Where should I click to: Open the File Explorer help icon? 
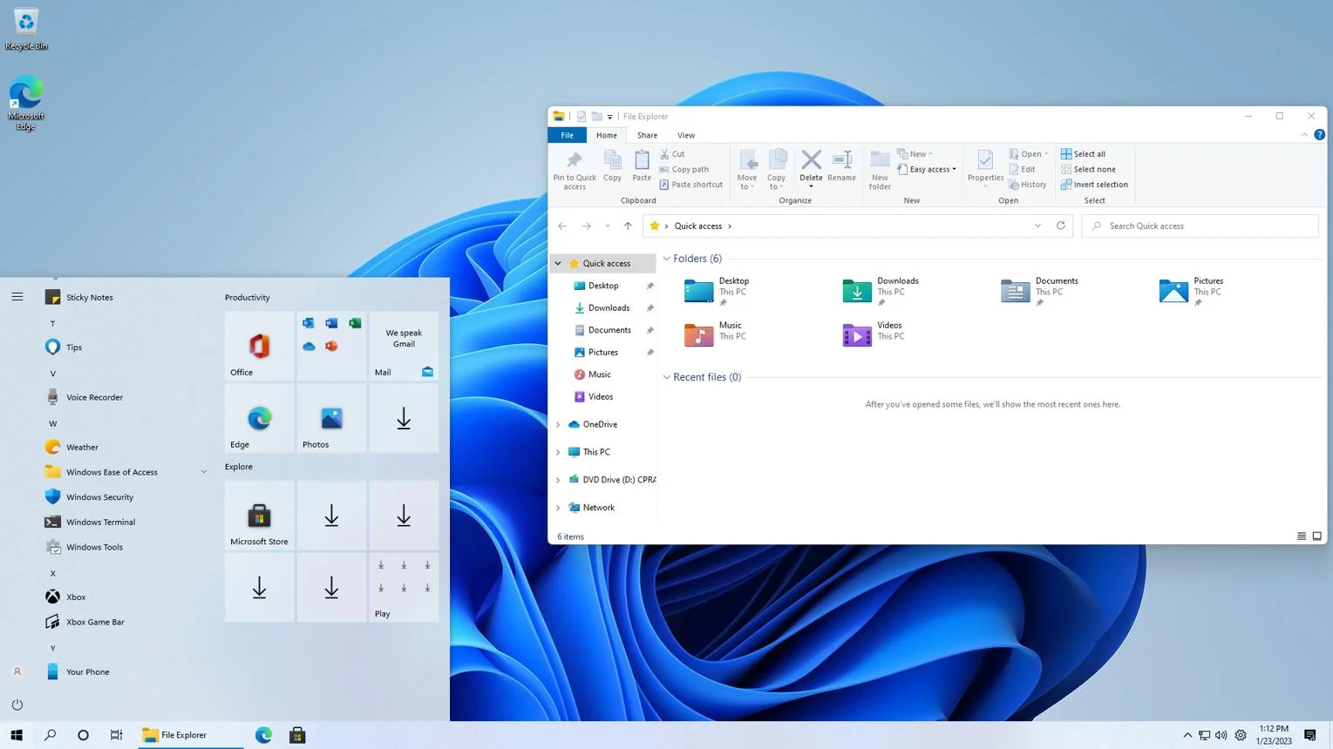tap(1319, 135)
